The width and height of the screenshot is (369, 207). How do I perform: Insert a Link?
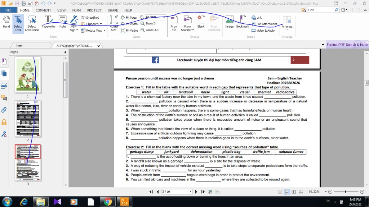pyautogui.click(x=257, y=18)
